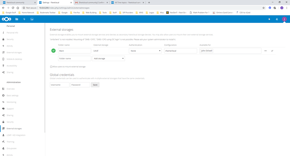Open the Nextcloud logo home link
This screenshot has width=290, height=156.
click(x=7, y=19)
